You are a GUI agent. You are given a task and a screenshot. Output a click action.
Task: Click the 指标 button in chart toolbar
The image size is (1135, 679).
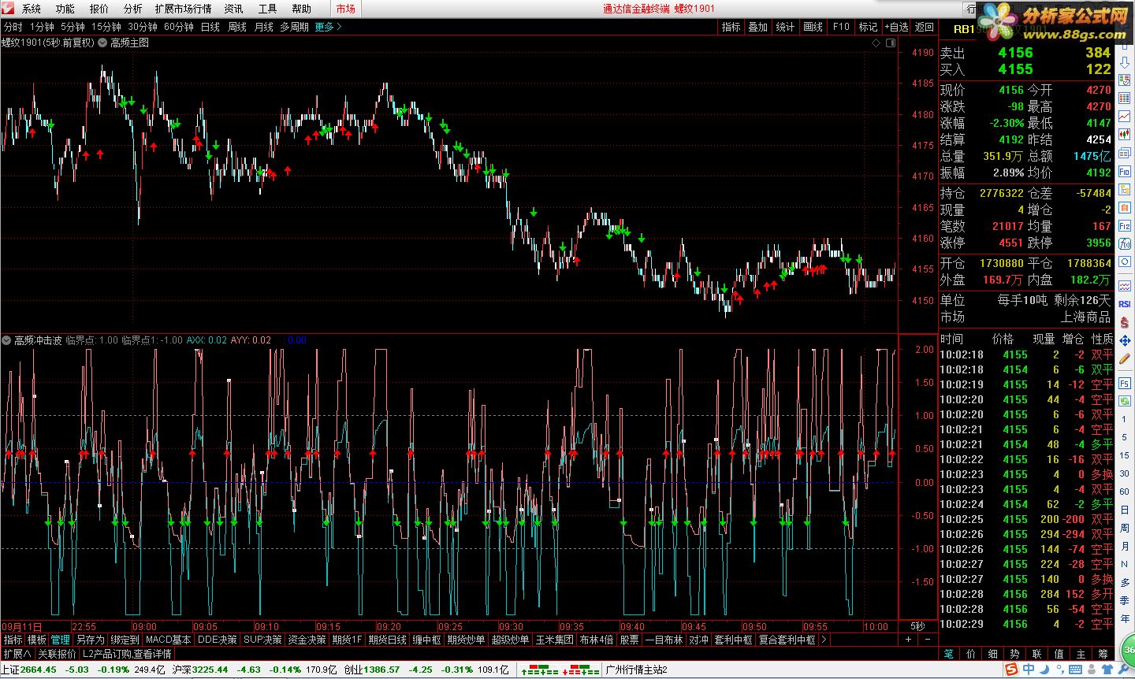point(731,27)
